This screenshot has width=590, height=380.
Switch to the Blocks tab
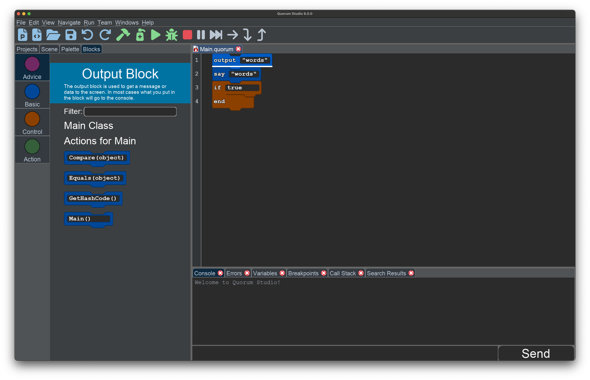(x=91, y=49)
